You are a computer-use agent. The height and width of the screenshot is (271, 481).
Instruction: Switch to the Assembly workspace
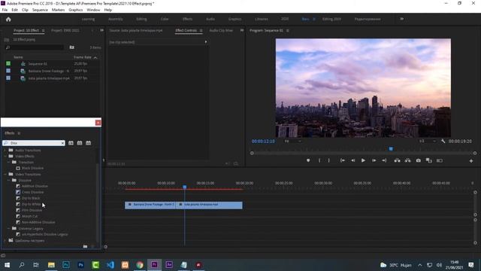[115, 19]
